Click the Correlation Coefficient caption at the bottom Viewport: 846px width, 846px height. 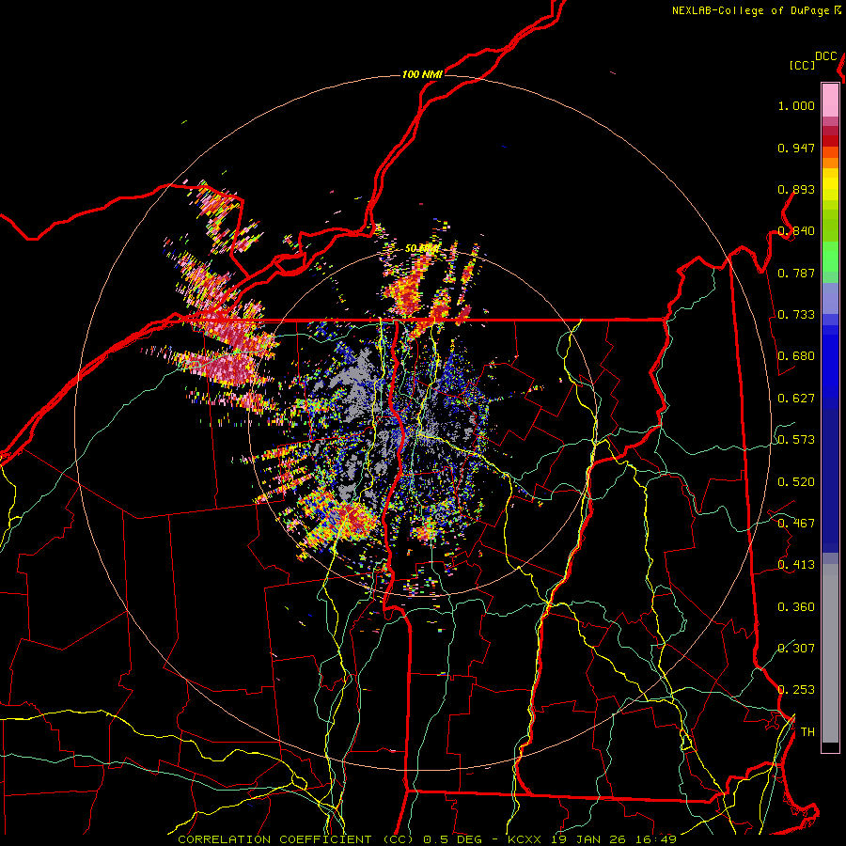pyautogui.click(x=427, y=839)
